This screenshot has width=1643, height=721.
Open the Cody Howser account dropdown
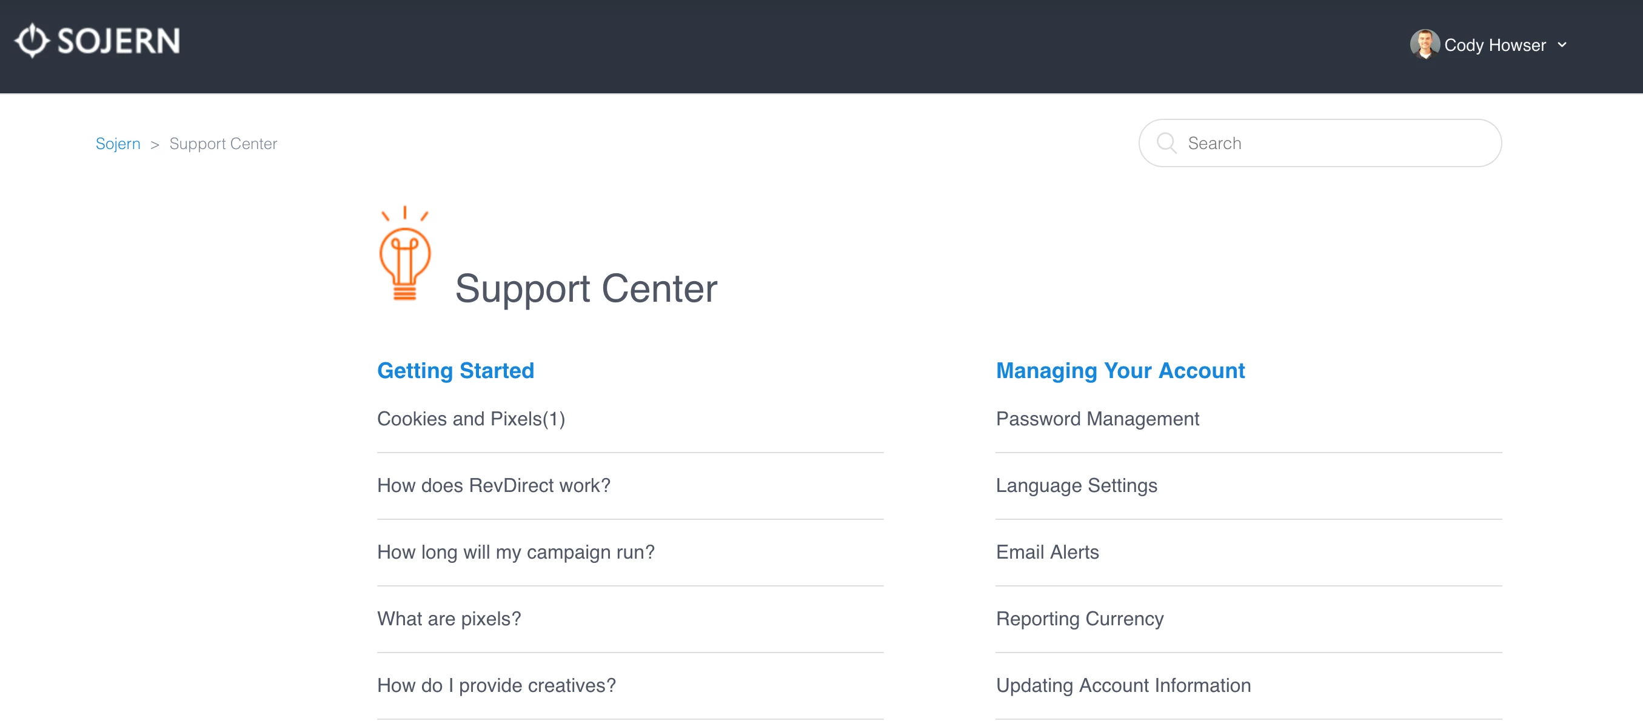pos(1494,45)
